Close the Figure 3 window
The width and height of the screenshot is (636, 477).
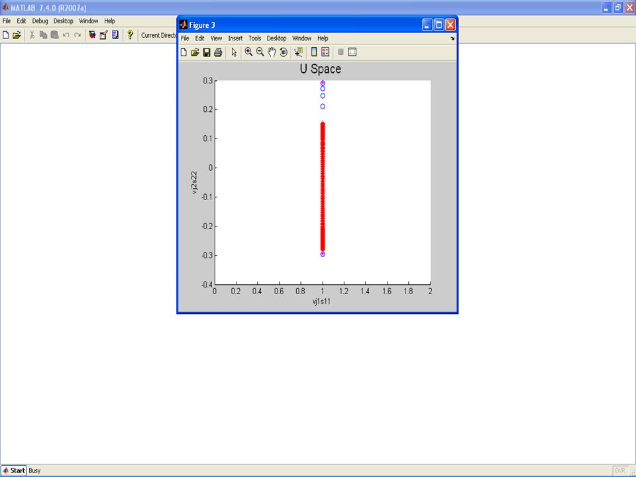tap(450, 25)
